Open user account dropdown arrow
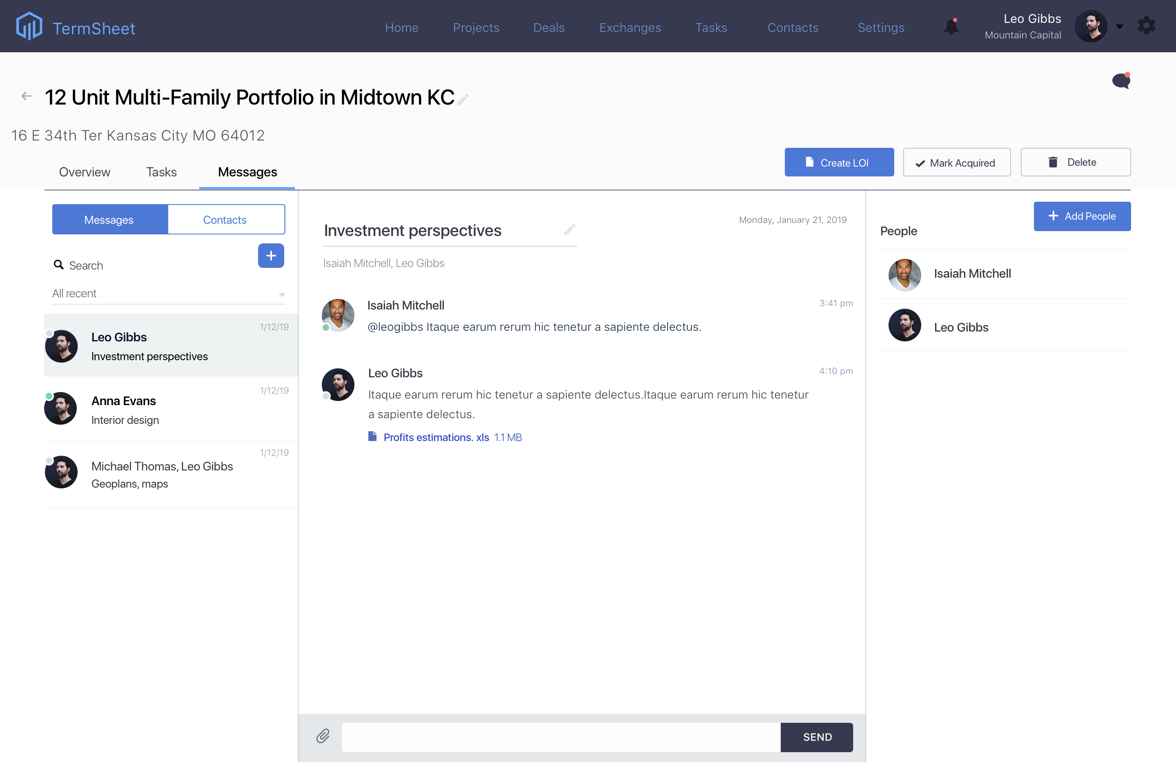 1119,27
